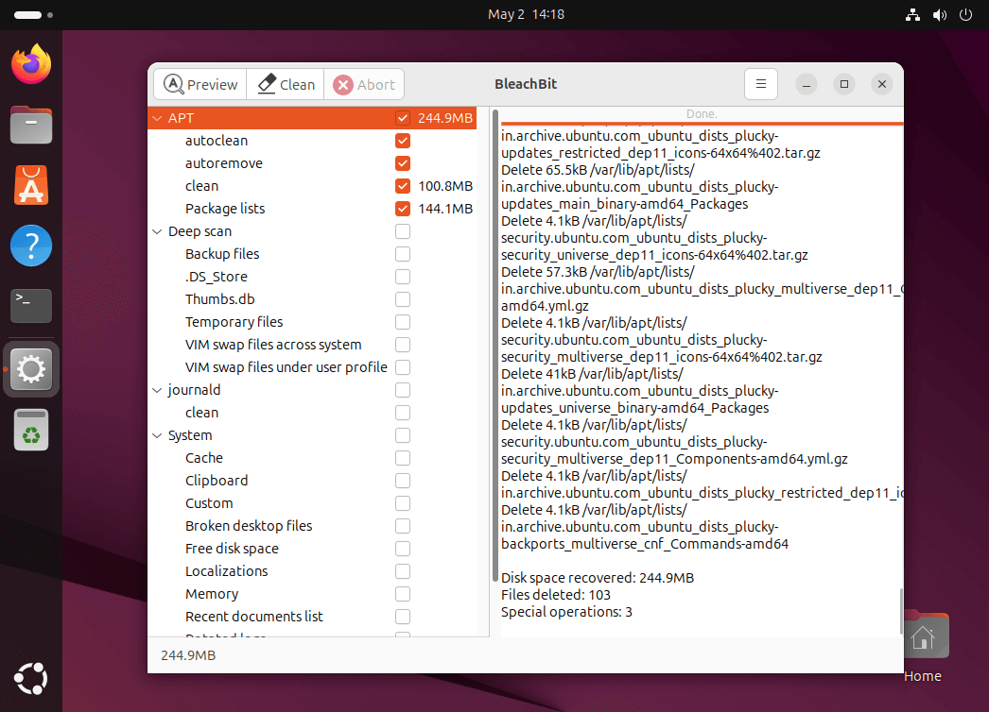
Task: Open the Trash from the dock
Action: pyautogui.click(x=31, y=431)
